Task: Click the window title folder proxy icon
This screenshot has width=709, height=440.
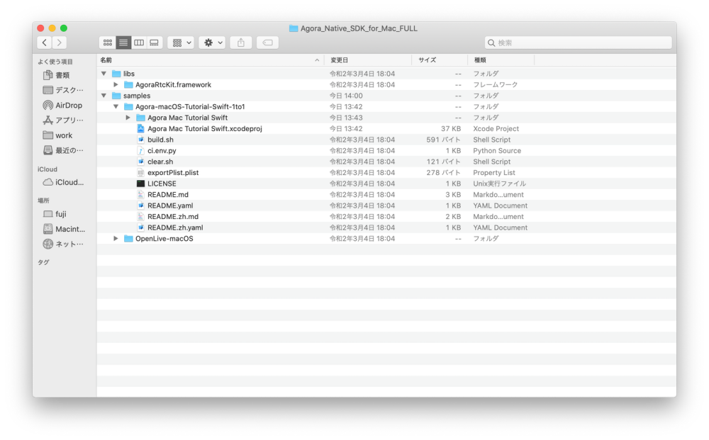Action: pos(294,28)
